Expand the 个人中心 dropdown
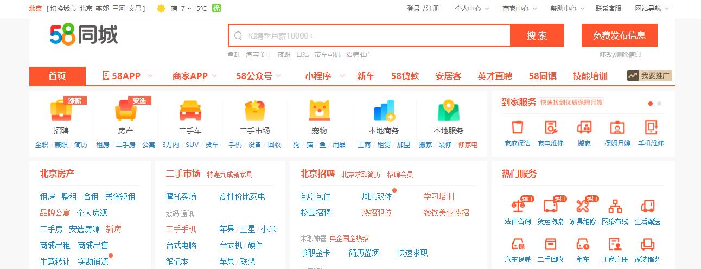The height and width of the screenshot is (269, 701). [471, 9]
